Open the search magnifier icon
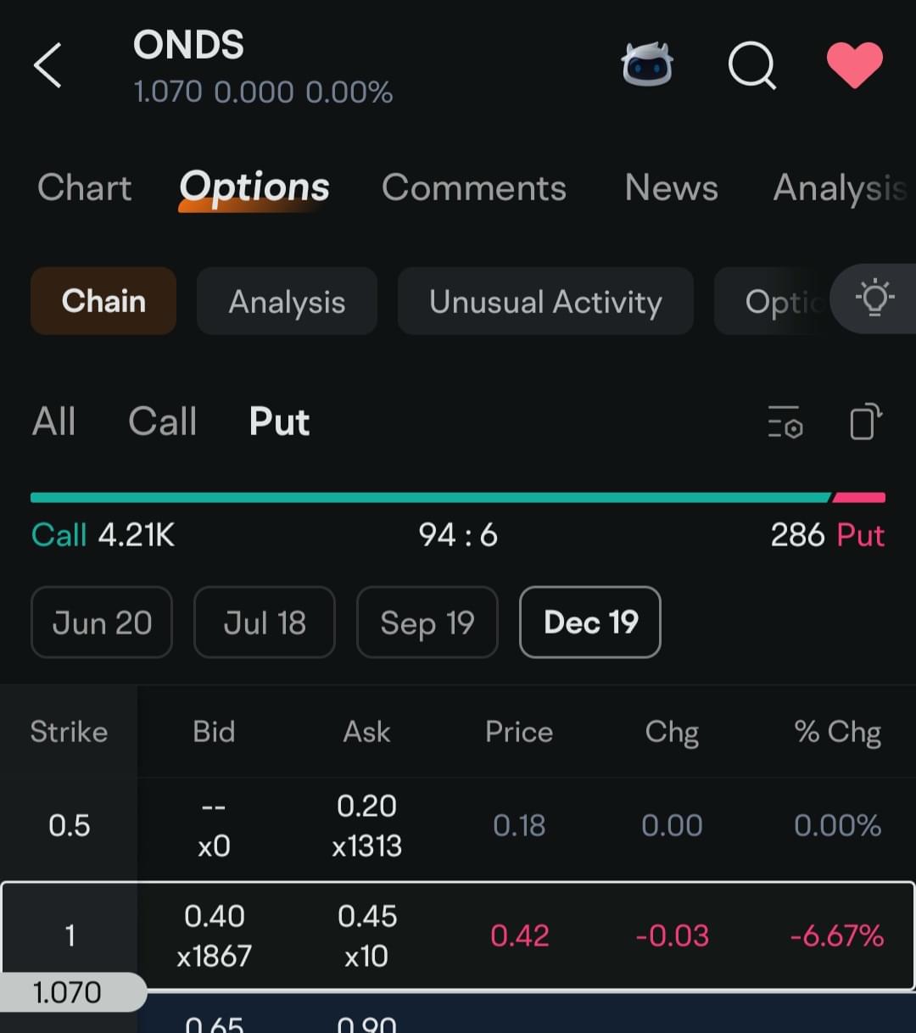 [752, 65]
